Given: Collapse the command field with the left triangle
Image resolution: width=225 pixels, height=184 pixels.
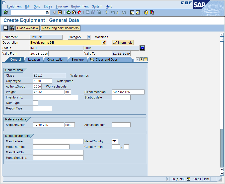Looking at the screenshot, I should click(x=54, y=12).
